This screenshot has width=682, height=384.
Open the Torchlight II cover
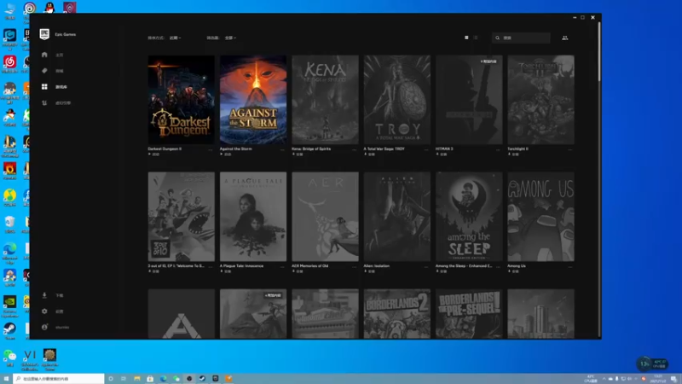click(541, 100)
